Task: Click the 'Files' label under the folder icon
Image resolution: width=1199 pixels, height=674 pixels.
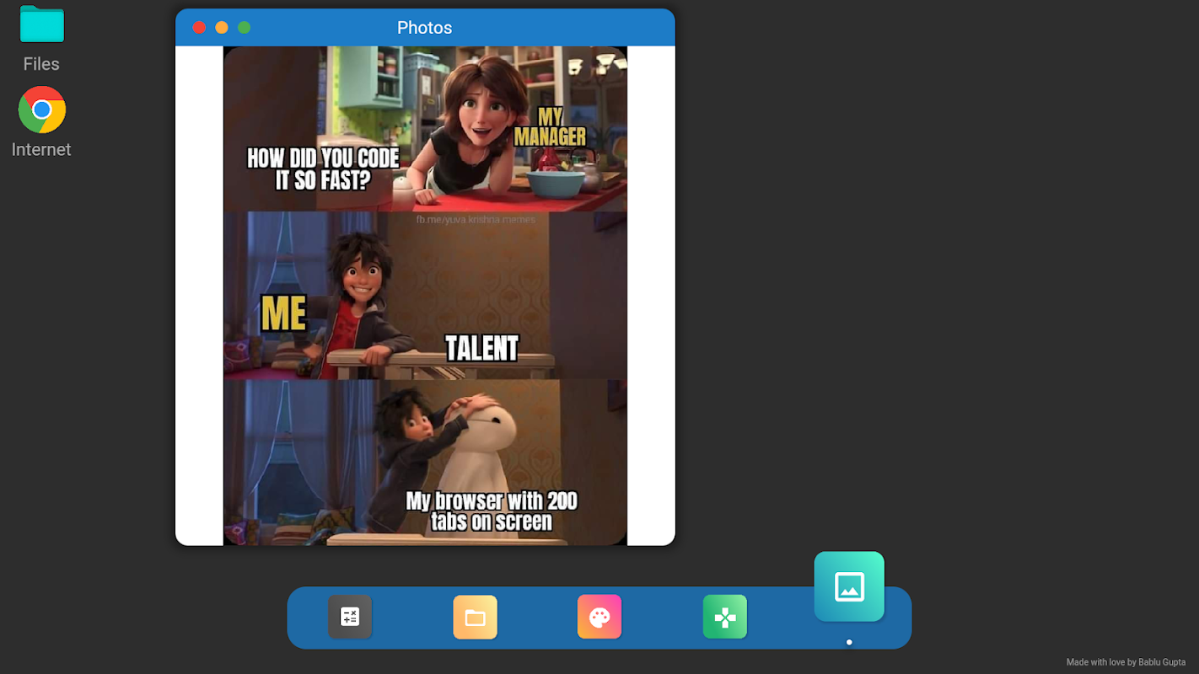Action: pyautogui.click(x=41, y=64)
